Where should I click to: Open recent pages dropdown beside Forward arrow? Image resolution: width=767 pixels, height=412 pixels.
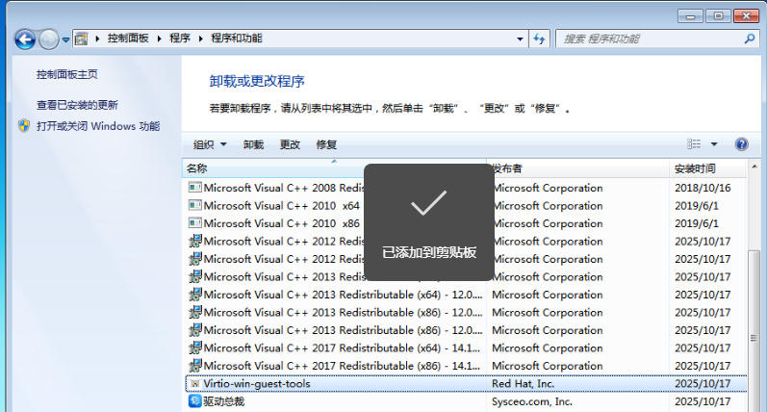pyautogui.click(x=65, y=39)
